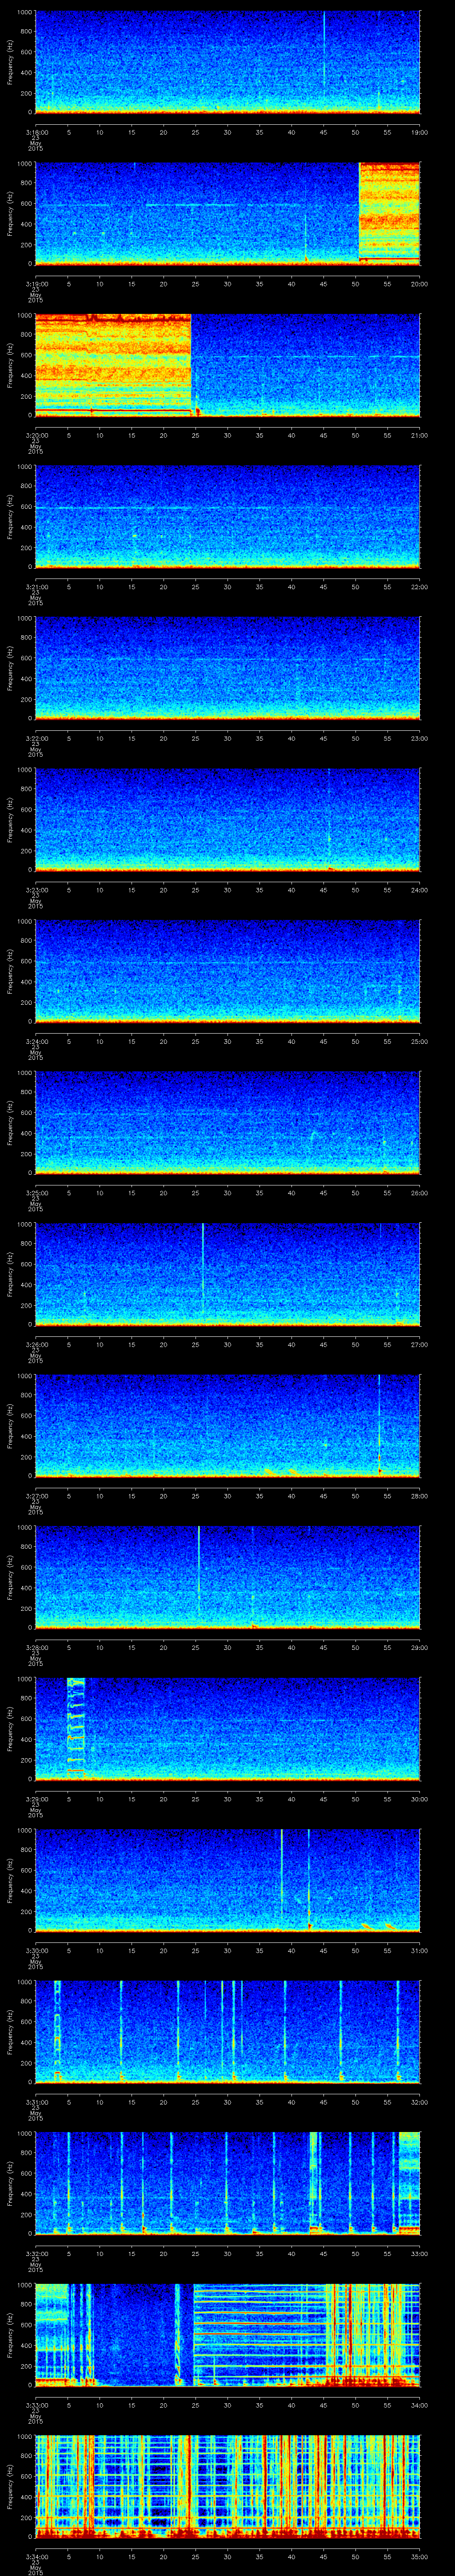Click the "3:31:00" start time label
Image resolution: width=455 pixels, height=2576 pixels.
tap(37, 2102)
